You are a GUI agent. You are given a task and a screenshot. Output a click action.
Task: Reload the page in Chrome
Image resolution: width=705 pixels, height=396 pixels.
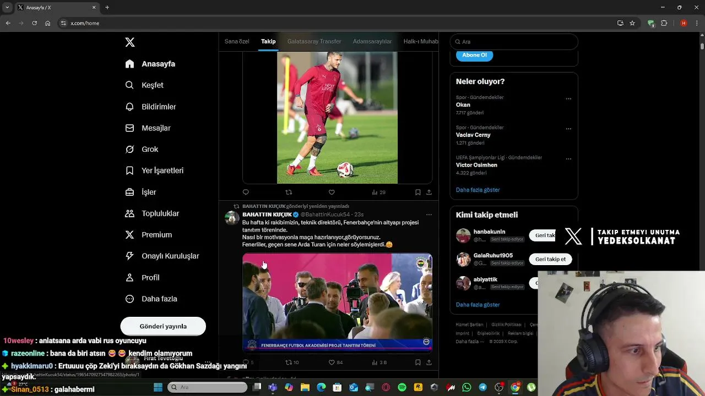34,23
